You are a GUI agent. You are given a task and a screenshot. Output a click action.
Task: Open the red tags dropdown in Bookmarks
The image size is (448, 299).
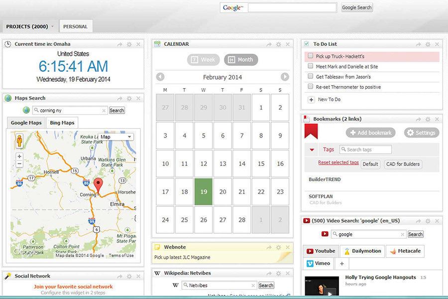[312, 149]
